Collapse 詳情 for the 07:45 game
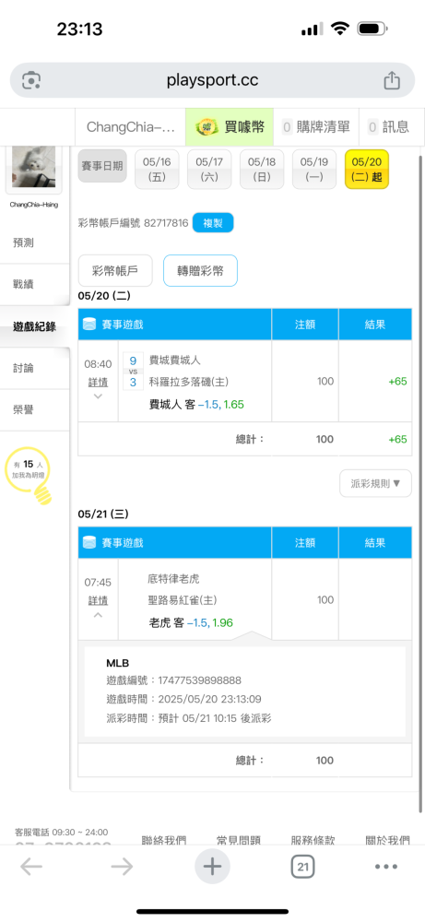The image size is (425, 922). 98,601
